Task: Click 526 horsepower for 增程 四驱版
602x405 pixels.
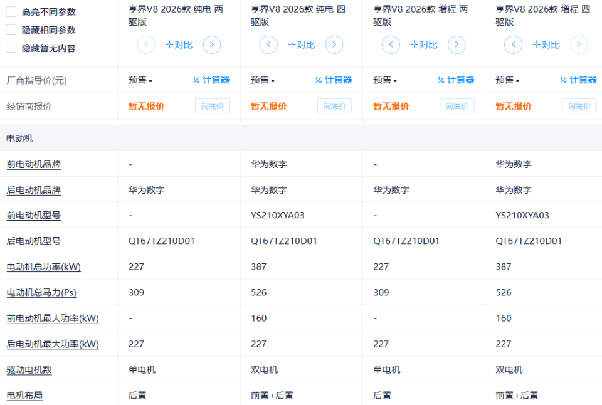Action: 504,293
